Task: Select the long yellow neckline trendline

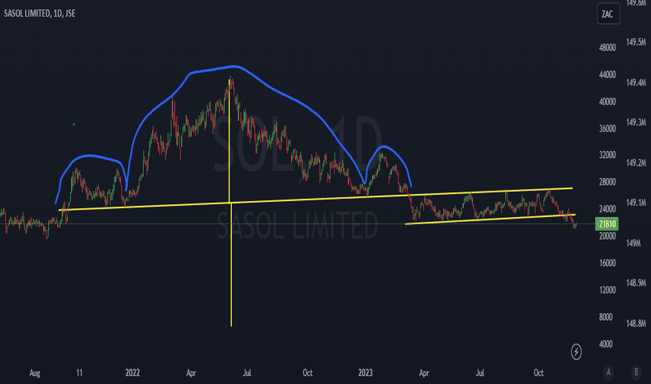Action: click(316, 199)
